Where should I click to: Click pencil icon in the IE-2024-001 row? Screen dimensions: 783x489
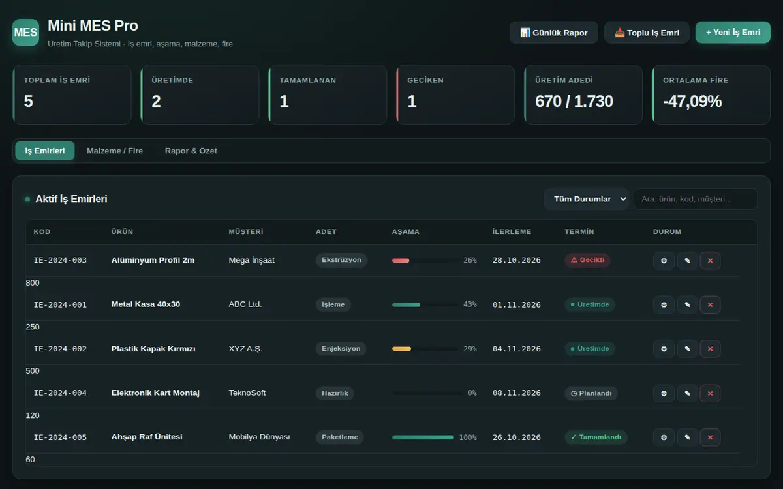tap(687, 304)
